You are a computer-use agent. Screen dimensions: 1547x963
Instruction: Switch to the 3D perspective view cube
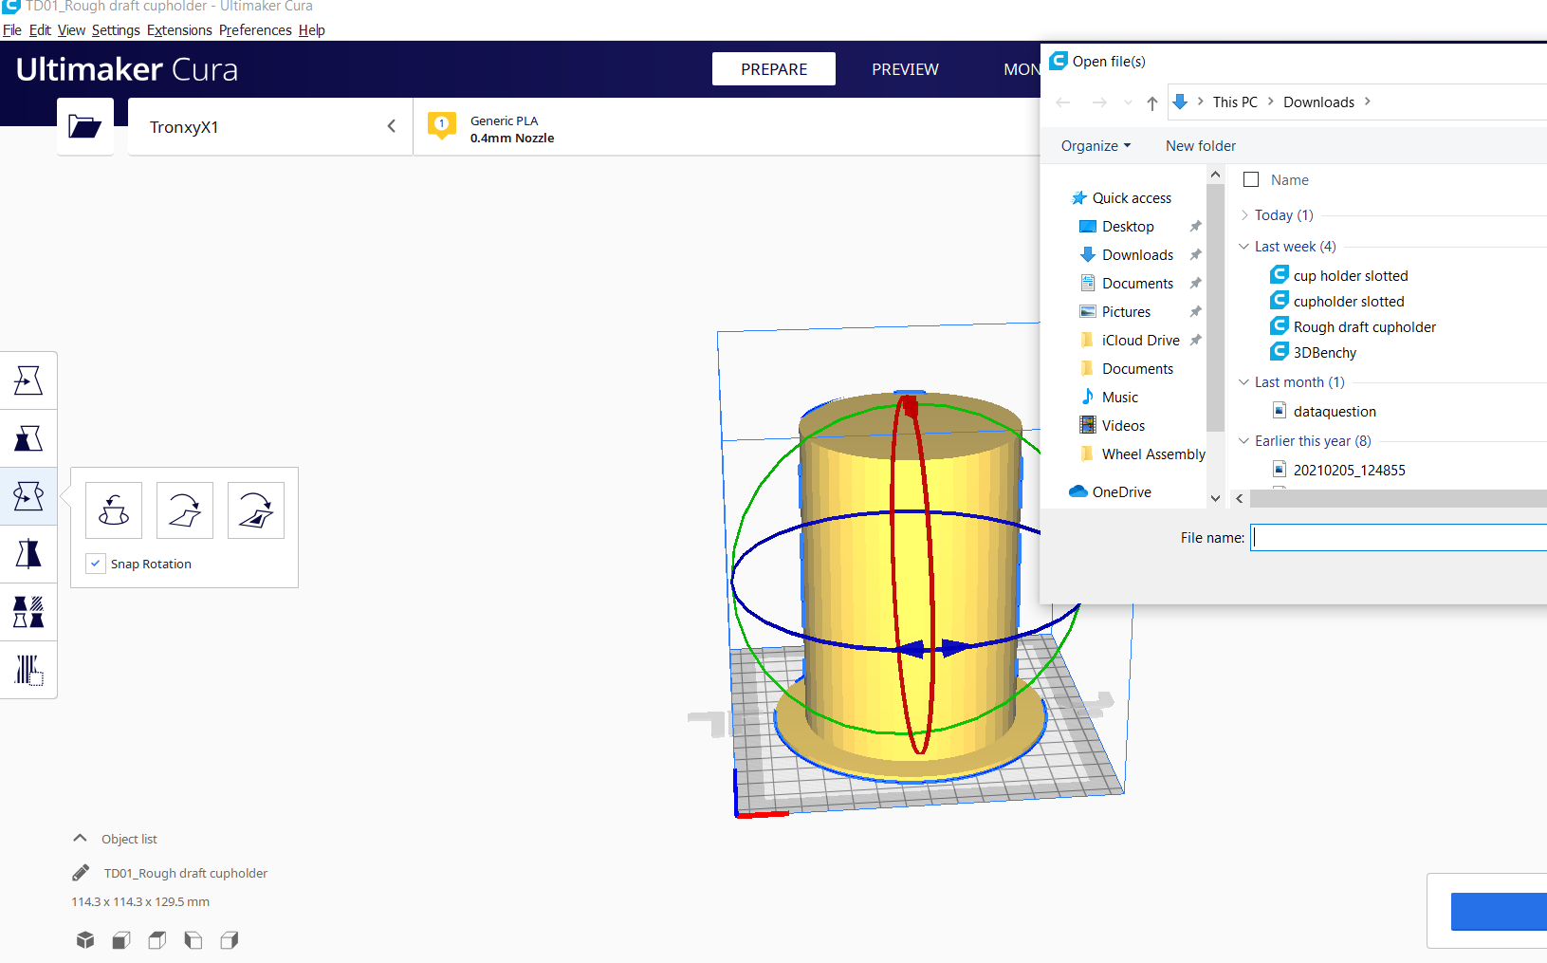click(x=85, y=940)
